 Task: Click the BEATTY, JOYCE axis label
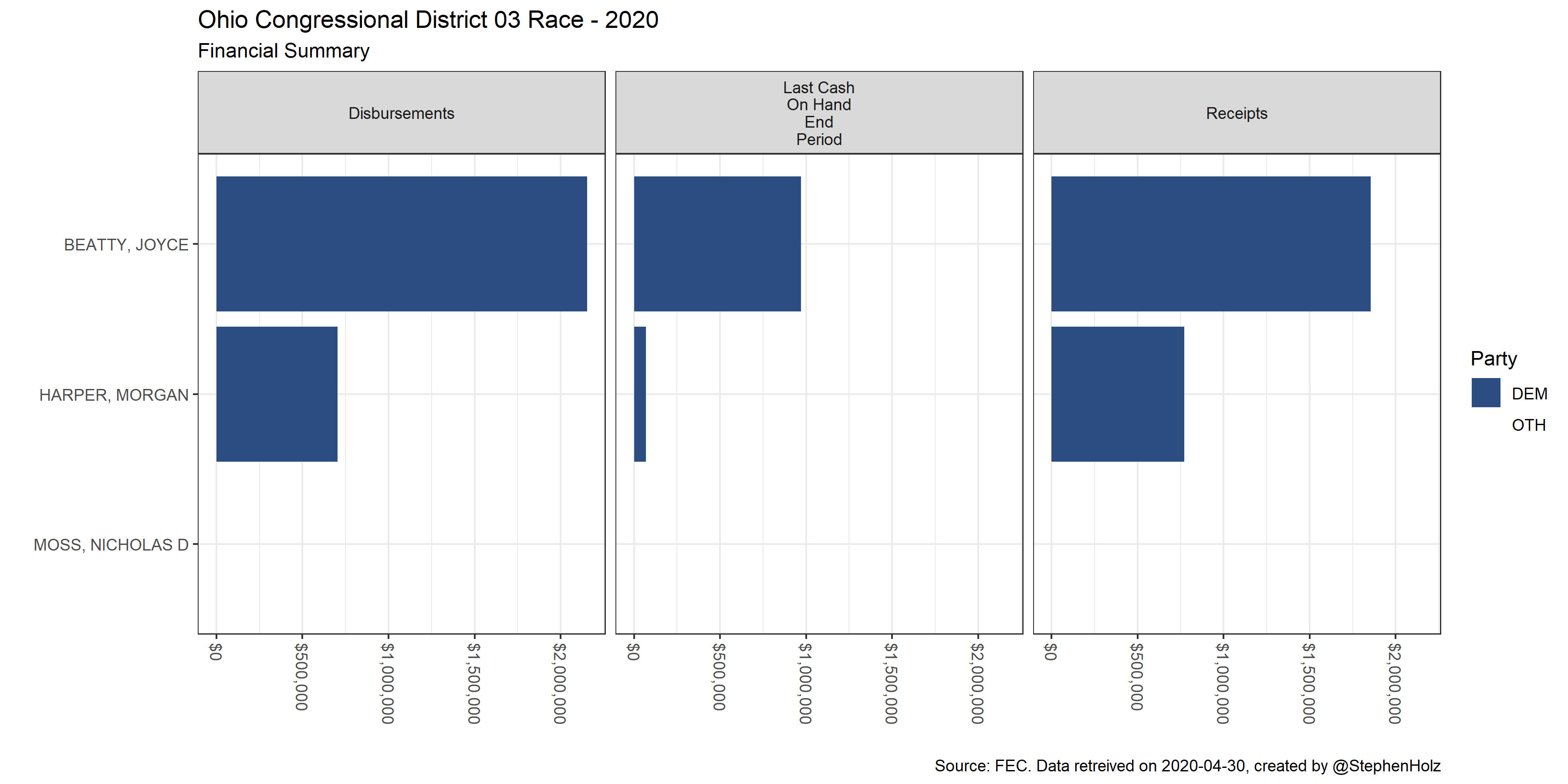pos(126,245)
